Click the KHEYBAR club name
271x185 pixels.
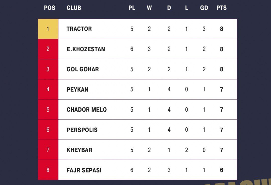79,150
